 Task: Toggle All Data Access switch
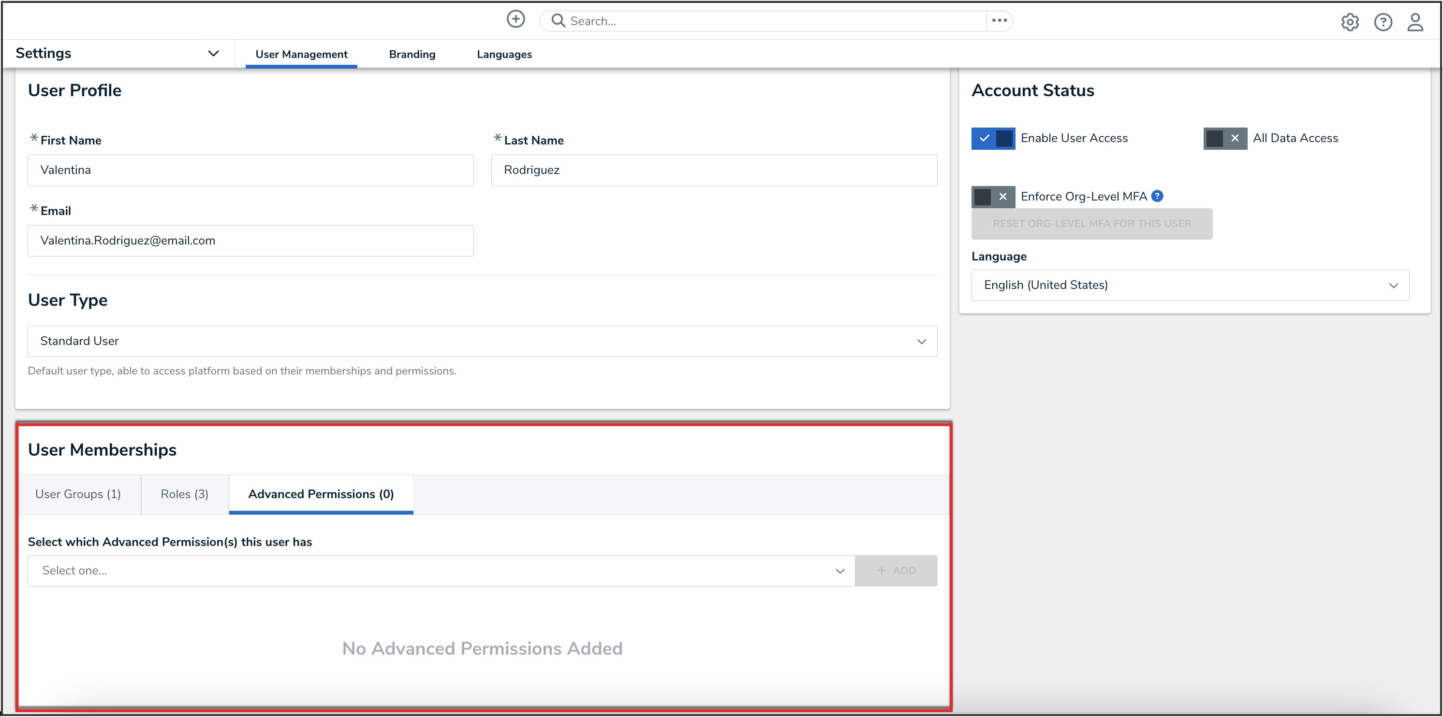[x=1224, y=138]
